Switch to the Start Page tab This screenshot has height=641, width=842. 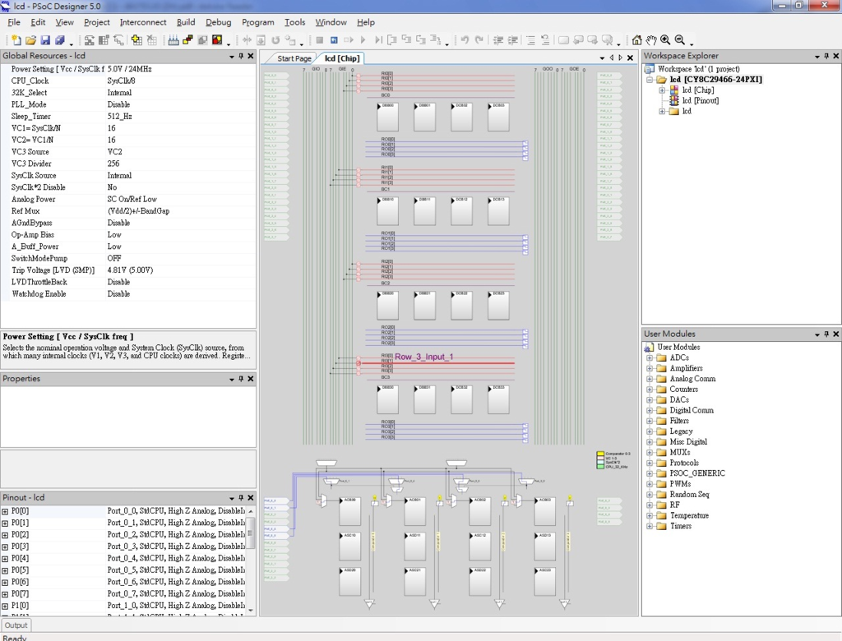(294, 58)
